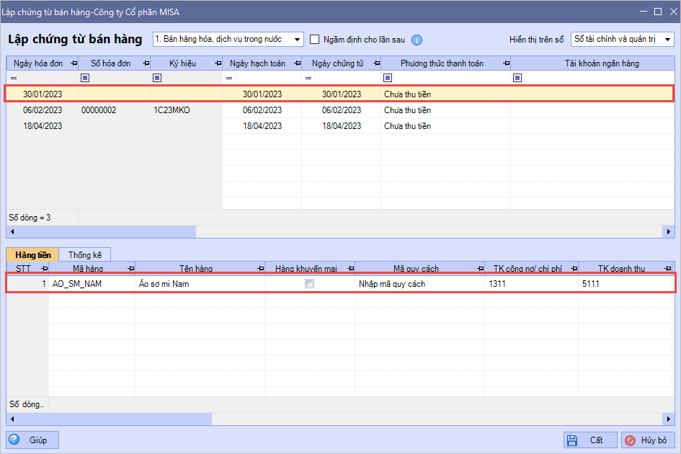Open the sales type dropdown 'Bán hàng hóa, dịch vụ trong nước'
This screenshot has width=681, height=454.
(x=228, y=39)
